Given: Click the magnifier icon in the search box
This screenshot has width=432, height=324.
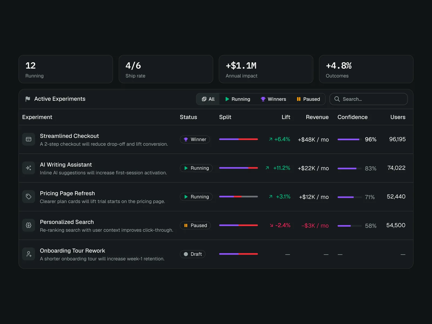Looking at the screenshot, I should pos(337,99).
